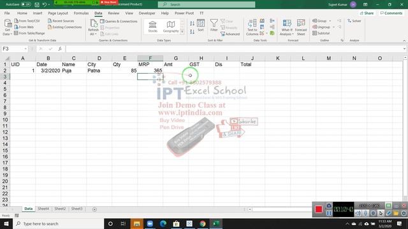Screen dimensions: 408x229
Task: Open the Comments pane
Action: pos(391,13)
